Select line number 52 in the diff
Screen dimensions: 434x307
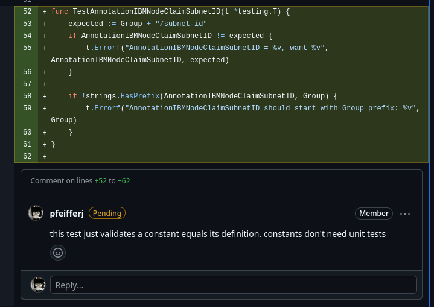(x=27, y=12)
